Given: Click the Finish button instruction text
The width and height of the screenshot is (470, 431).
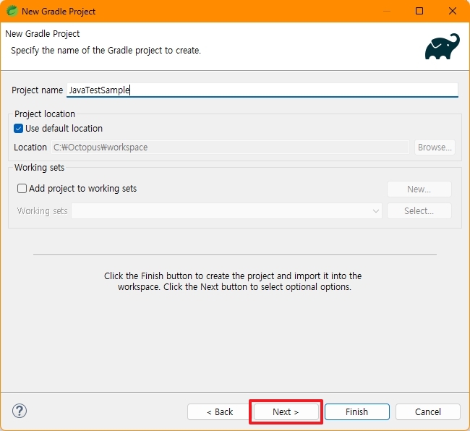Looking at the screenshot, I should pos(234,281).
